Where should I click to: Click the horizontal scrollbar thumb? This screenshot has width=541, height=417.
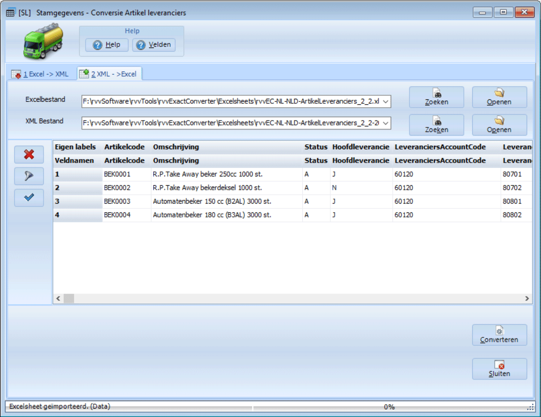[69, 298]
